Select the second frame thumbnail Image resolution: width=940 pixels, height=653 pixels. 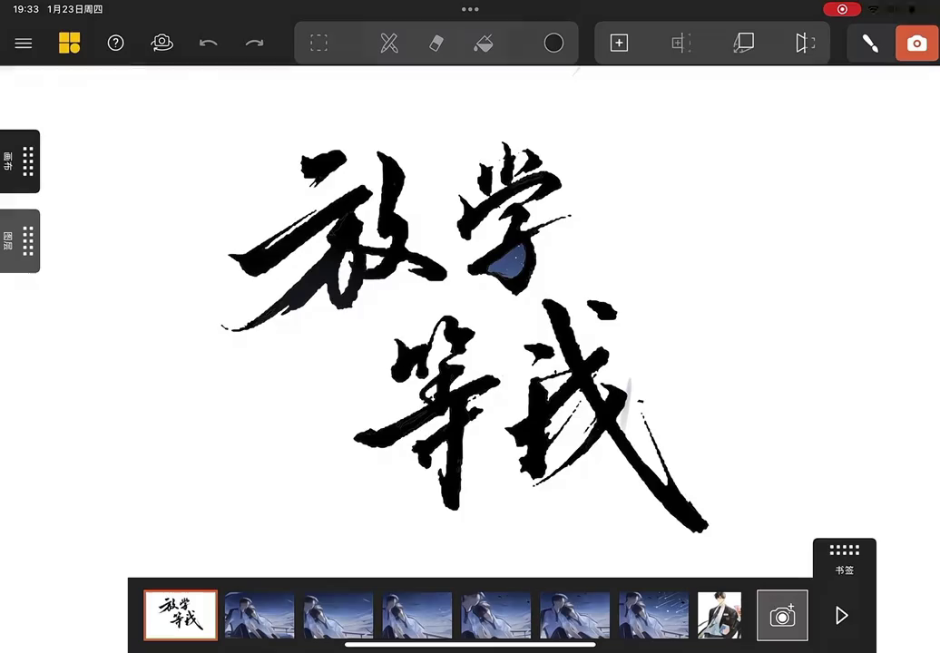tap(259, 615)
